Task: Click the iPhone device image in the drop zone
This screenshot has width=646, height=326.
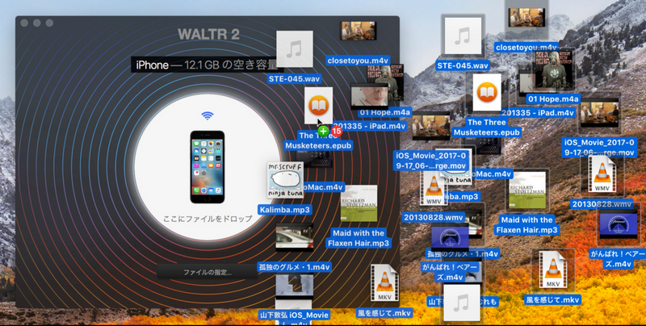Action: tap(208, 167)
